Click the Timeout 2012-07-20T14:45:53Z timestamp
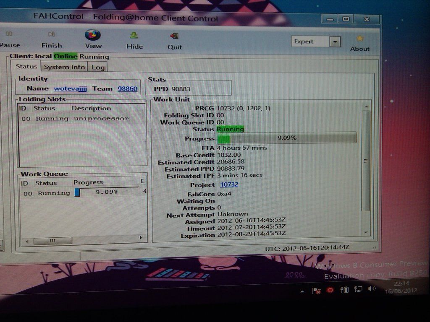 252,227
